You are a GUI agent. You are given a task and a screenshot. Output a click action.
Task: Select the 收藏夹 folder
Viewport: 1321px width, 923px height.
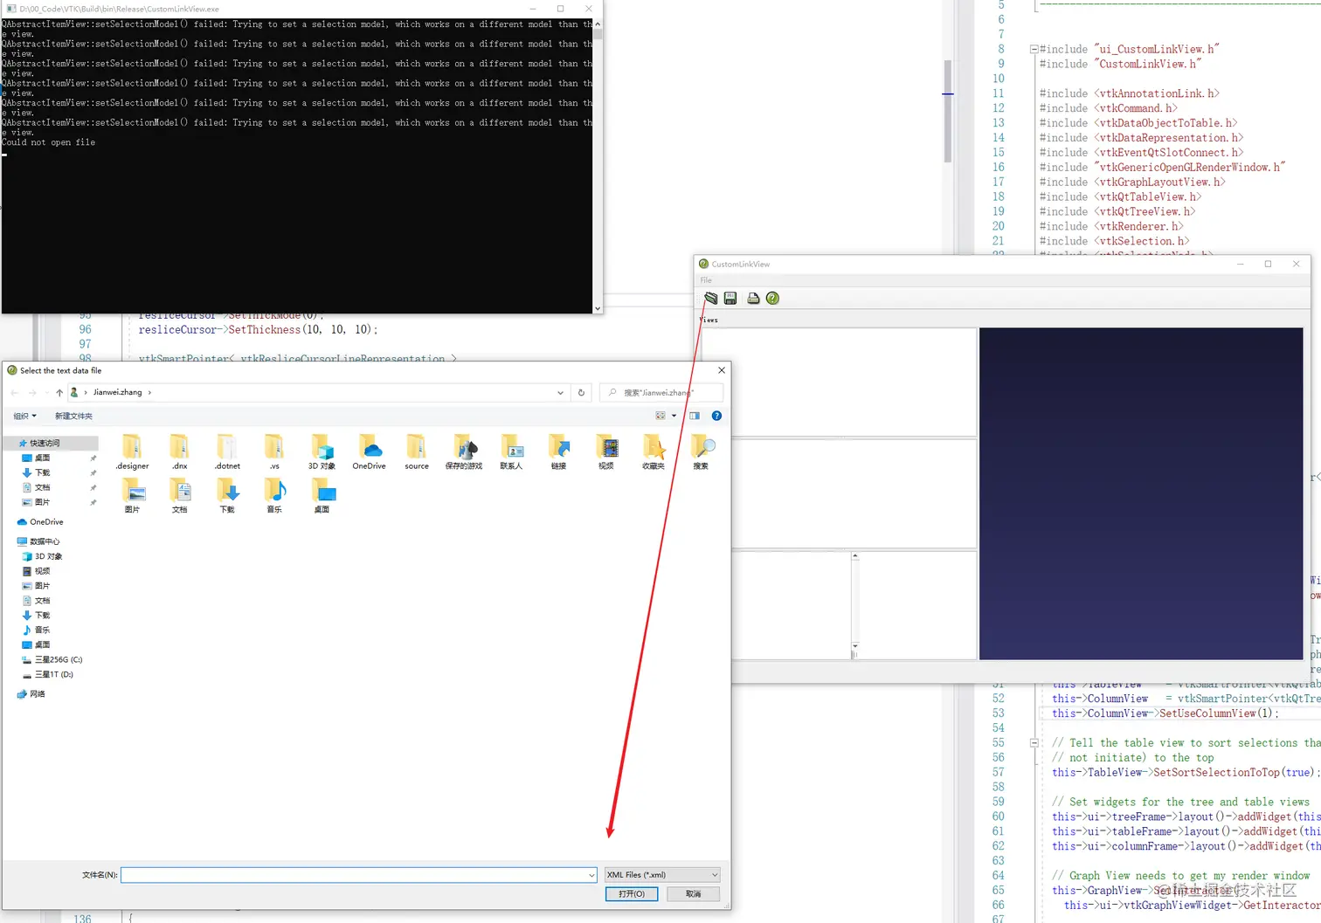coord(654,452)
